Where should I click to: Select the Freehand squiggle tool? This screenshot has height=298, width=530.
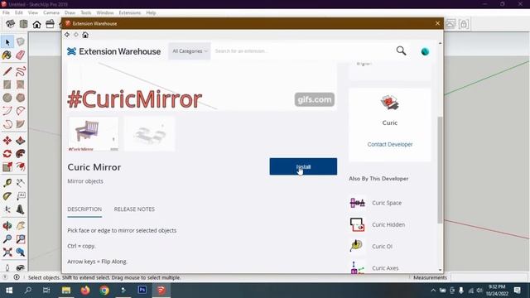pos(20,71)
